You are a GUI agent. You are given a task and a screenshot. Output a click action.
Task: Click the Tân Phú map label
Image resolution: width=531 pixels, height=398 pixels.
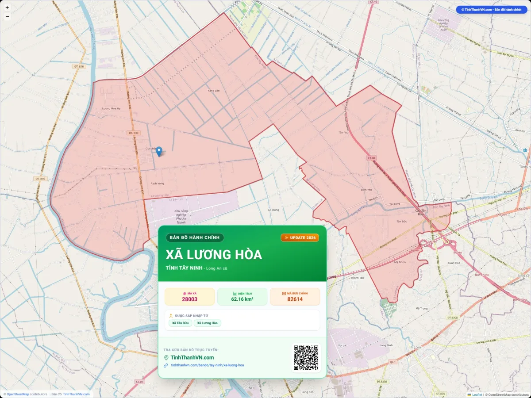pos(343,132)
